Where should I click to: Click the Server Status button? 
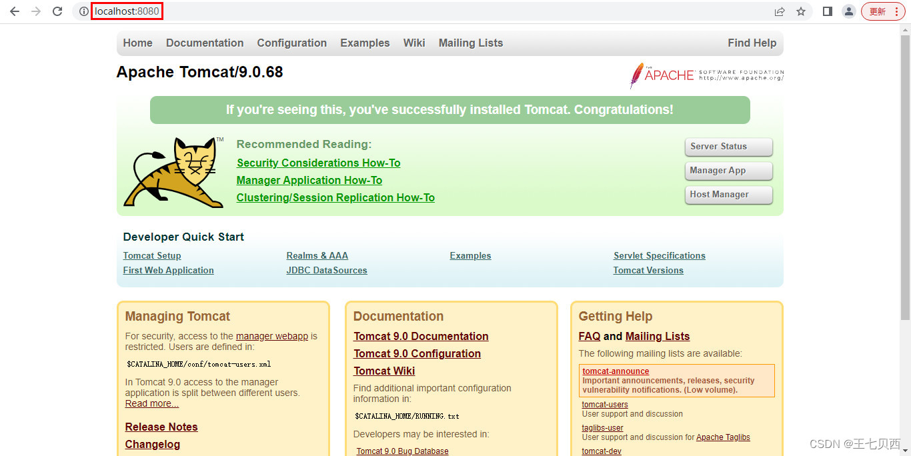pyautogui.click(x=729, y=147)
